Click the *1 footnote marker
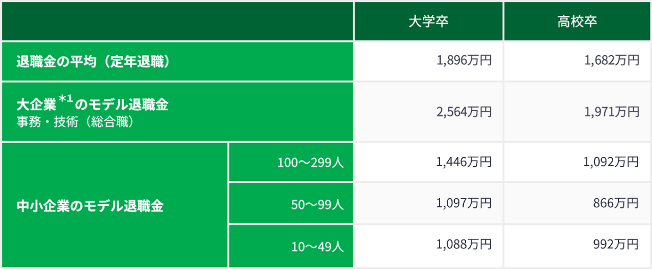Screen dimensions: 652x269 67,99
